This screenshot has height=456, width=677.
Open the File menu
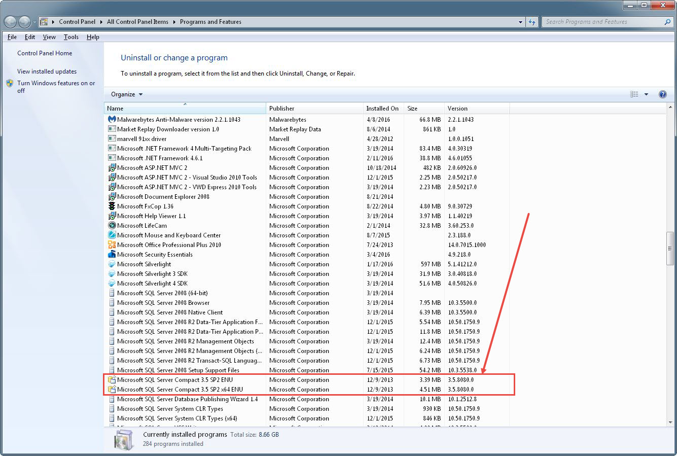point(12,37)
